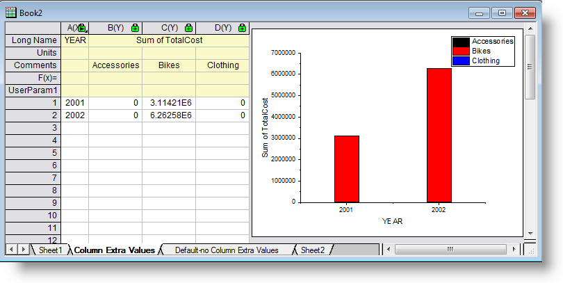This screenshot has width=563, height=283.
Task: Click the down arrow of vertical scrollbar
Action: point(530,232)
